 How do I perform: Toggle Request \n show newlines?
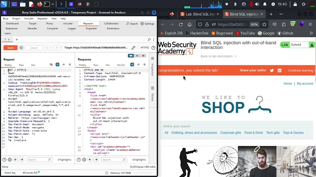(64, 64)
